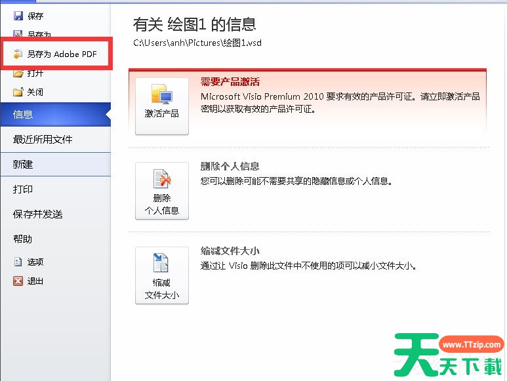This screenshot has height=381, width=507.
Task: Open 最近所用文件 tab
Action: (x=56, y=139)
